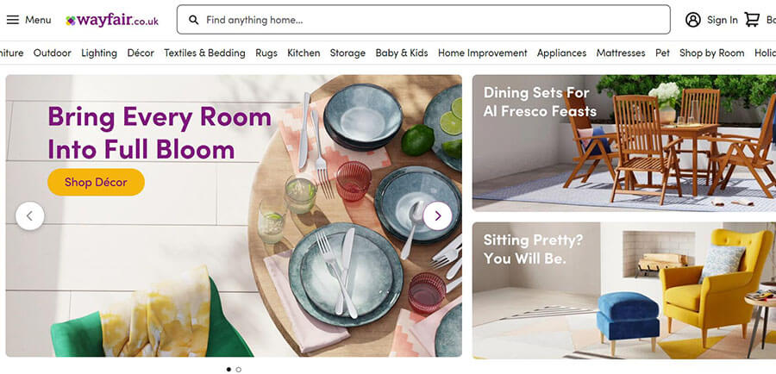Open the Lighting category
The width and height of the screenshot is (776, 374).
99,53
